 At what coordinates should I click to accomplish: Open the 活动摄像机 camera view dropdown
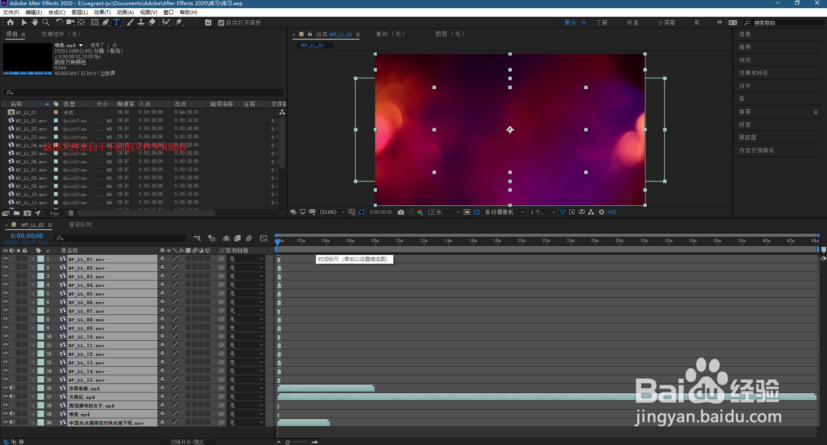pyautogui.click(x=504, y=212)
